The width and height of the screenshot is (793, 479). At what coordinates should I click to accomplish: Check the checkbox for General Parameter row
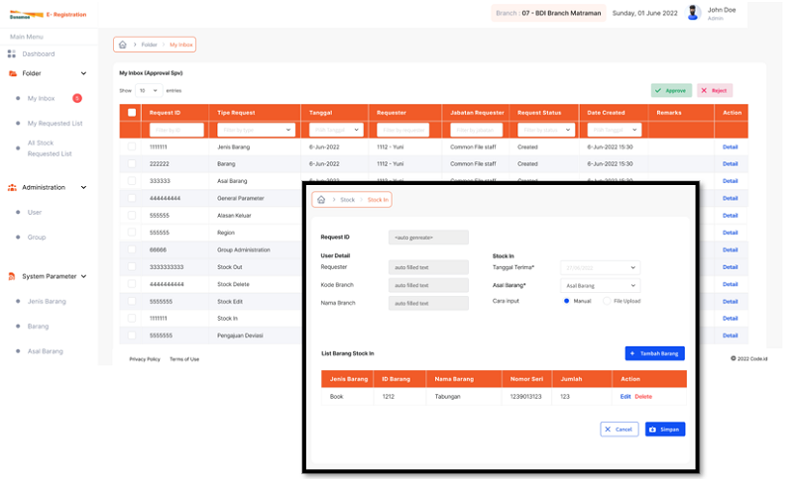(x=132, y=198)
